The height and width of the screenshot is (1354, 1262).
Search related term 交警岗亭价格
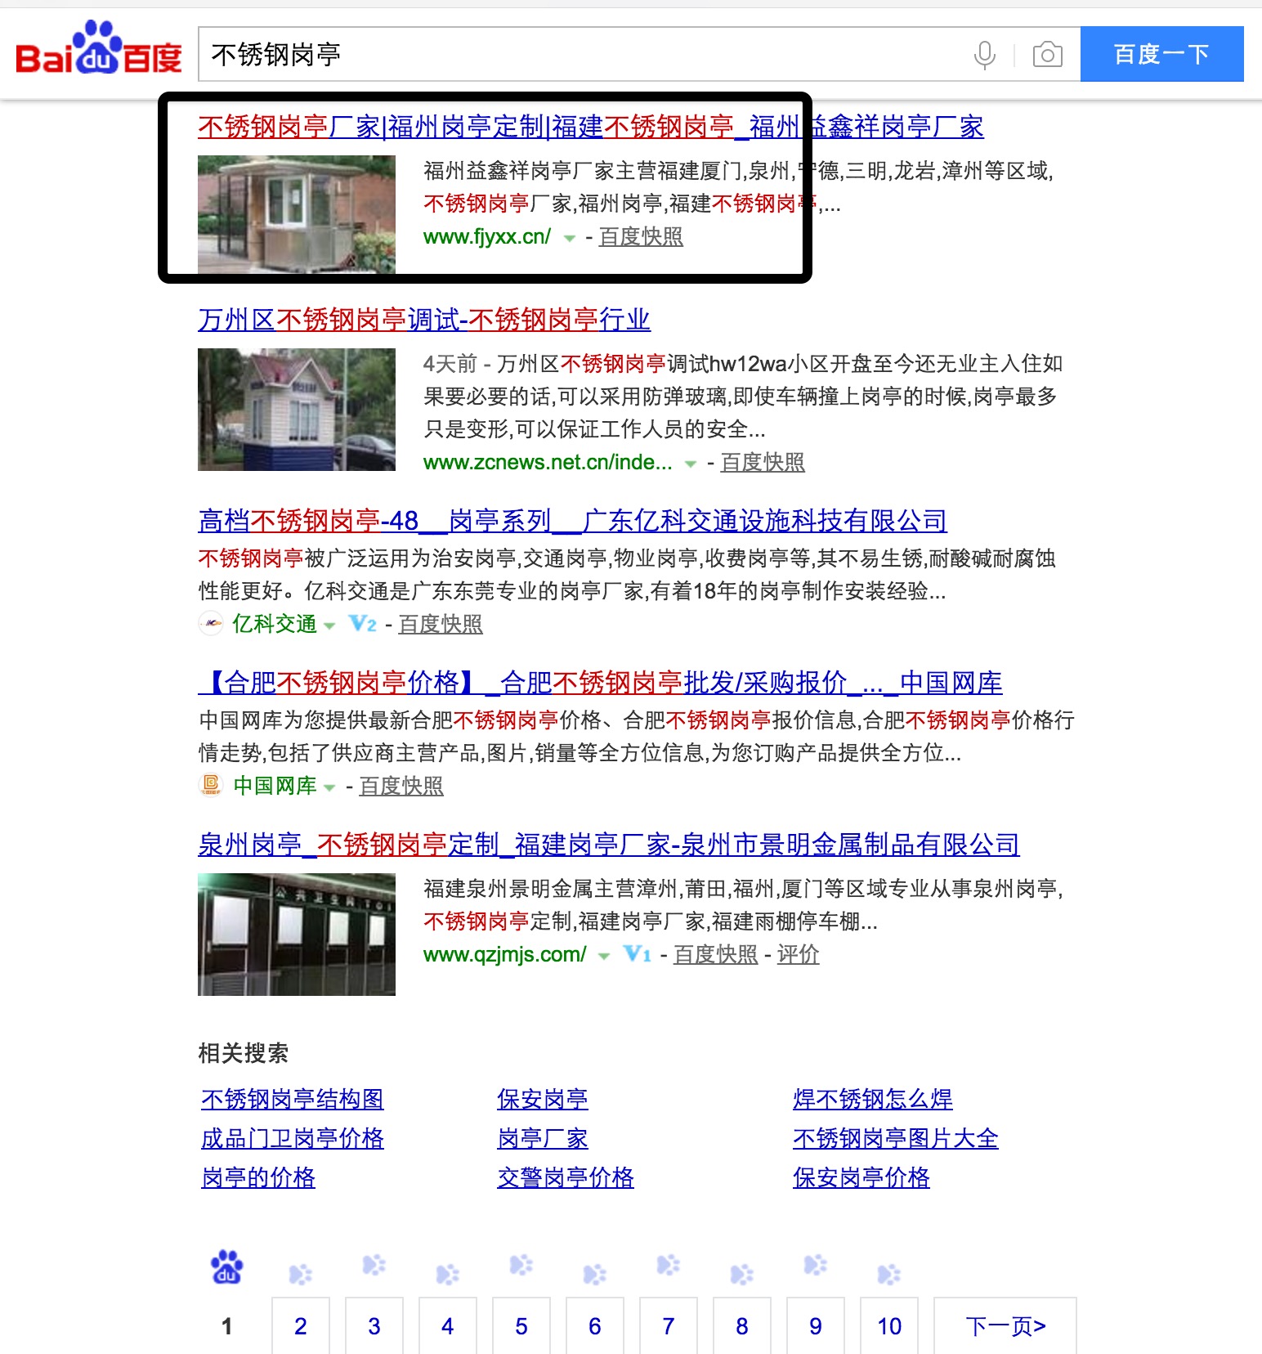tap(566, 1178)
